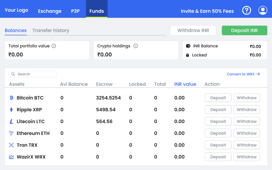Click the Total portfolio value ₹0.00 amount
This screenshot has width=272, height=170.
coord(16,55)
